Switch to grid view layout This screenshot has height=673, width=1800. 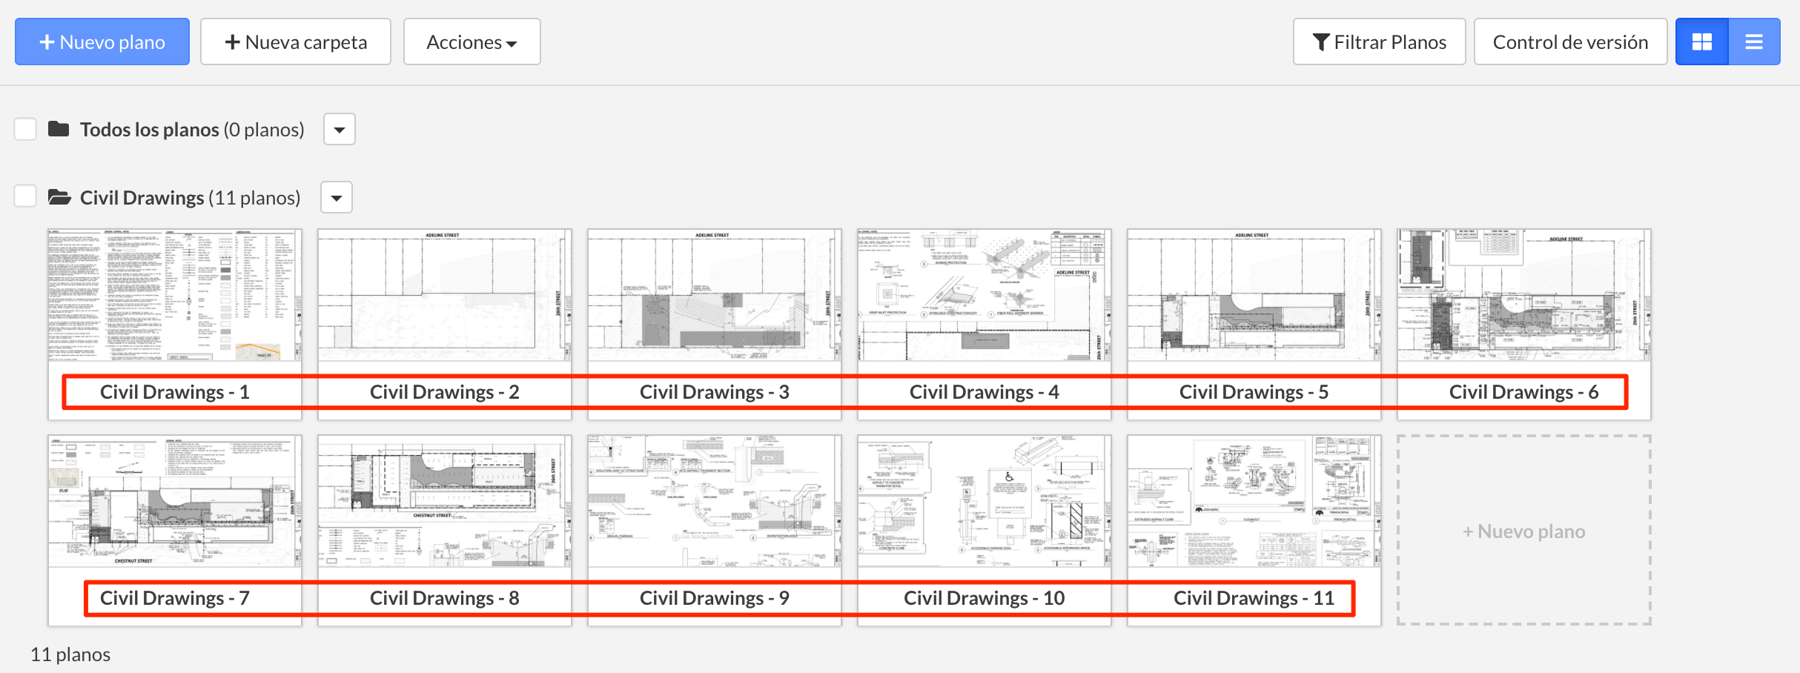pyautogui.click(x=1701, y=42)
